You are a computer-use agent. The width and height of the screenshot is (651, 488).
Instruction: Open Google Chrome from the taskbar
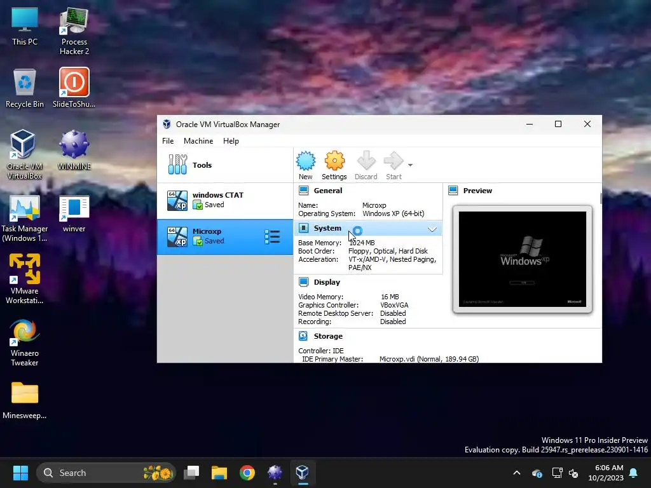(247, 473)
